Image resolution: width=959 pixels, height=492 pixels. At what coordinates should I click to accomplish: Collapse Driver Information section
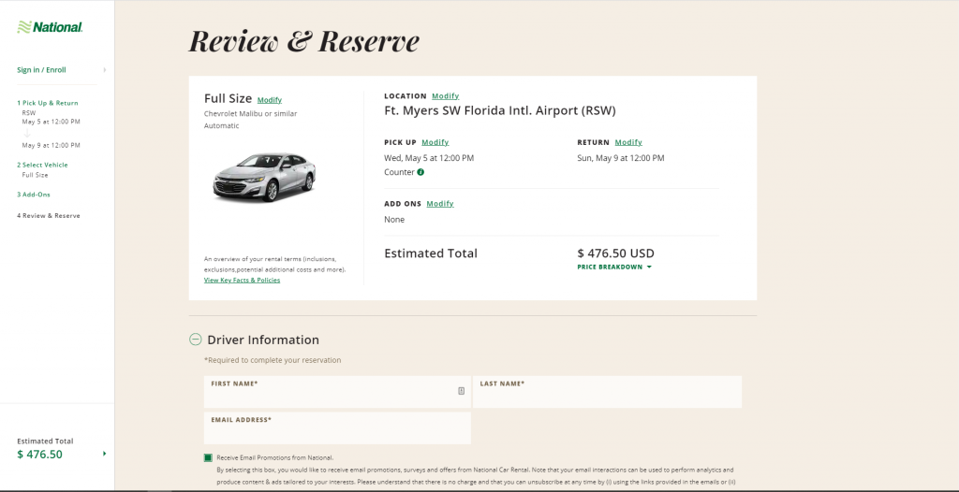click(x=195, y=340)
